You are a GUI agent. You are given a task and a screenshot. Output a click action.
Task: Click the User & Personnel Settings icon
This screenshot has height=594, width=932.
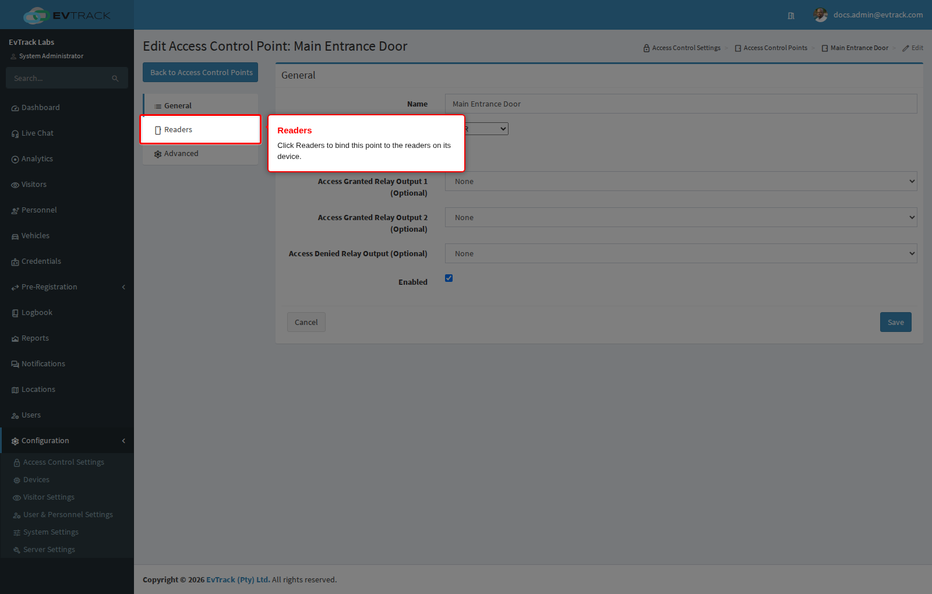pos(17,515)
